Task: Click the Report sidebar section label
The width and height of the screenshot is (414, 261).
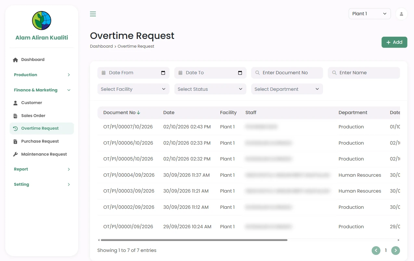Action: click(21, 169)
